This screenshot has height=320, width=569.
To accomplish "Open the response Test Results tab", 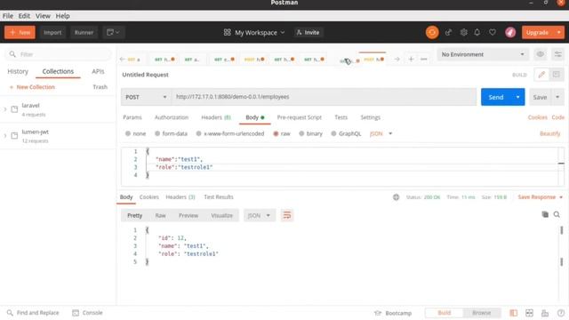I will (x=219, y=197).
